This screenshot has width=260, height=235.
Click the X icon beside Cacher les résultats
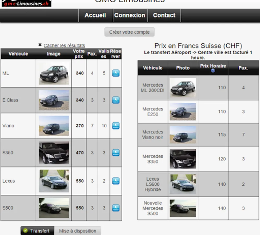pos(40,45)
